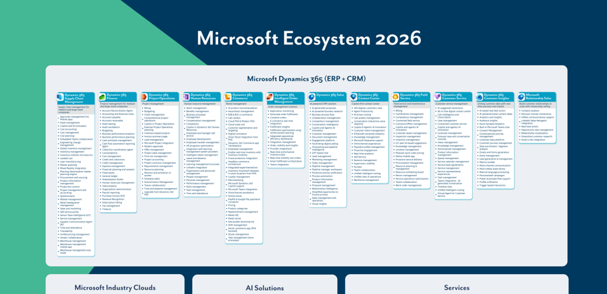Go to the AI Solutions section
The image size is (607, 294).
click(x=265, y=287)
